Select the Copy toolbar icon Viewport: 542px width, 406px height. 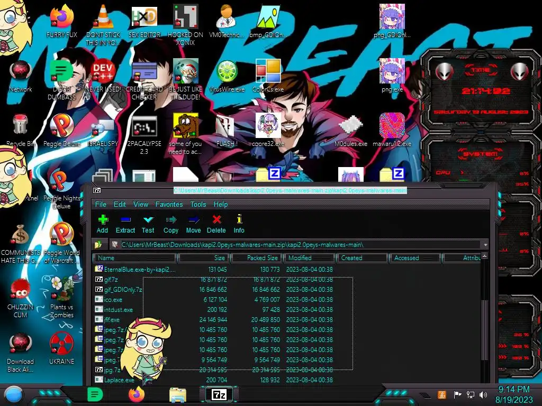coord(171,224)
